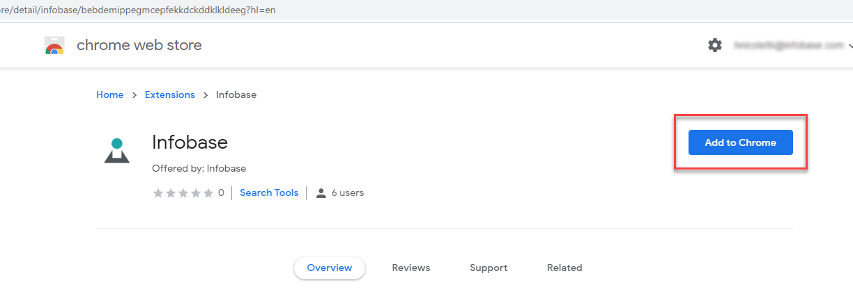Switch to the Reviews tab
This screenshot has height=296, width=853.
coord(411,268)
